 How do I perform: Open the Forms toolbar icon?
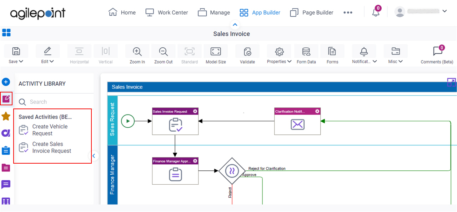click(332, 52)
